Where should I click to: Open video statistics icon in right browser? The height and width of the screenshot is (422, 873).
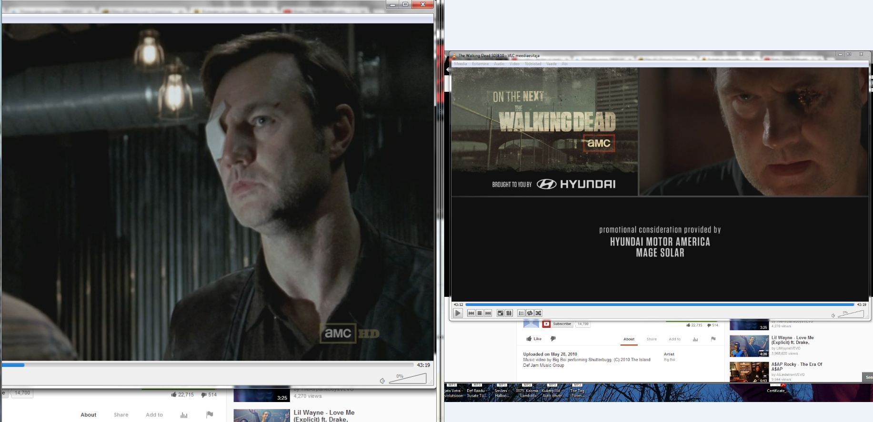tap(695, 339)
